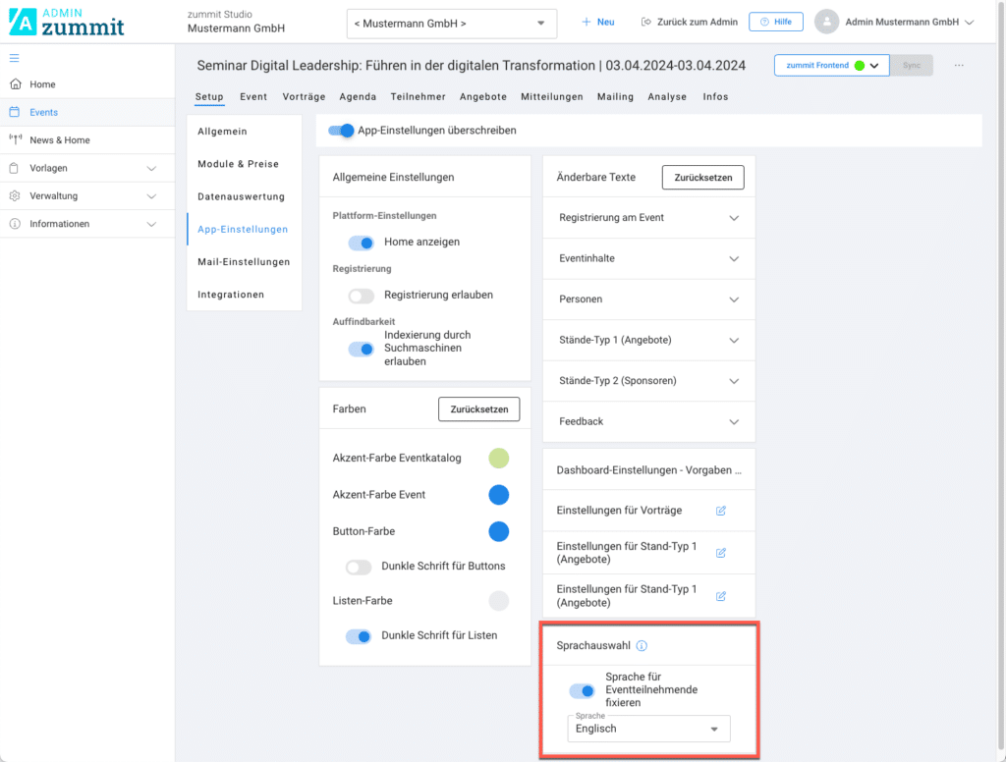
Task: Switch to the Teilnehmer tab
Action: coord(418,97)
